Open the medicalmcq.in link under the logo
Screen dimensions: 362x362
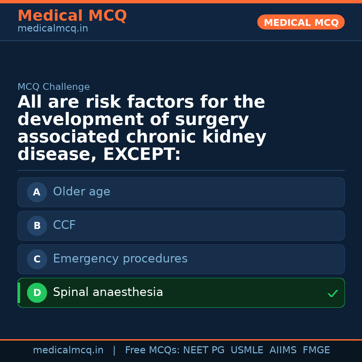point(52,28)
